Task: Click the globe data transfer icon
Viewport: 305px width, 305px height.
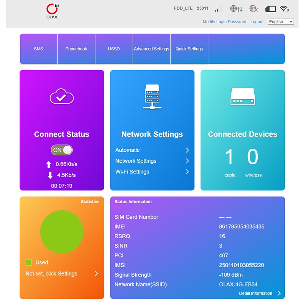Action: 236,8
